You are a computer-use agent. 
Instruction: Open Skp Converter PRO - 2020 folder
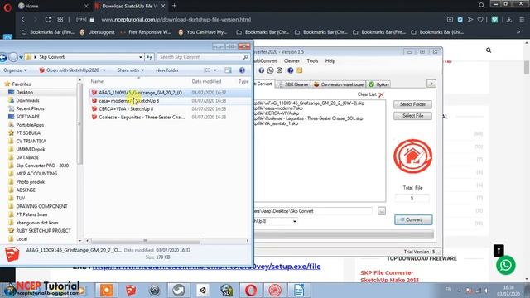pos(42,166)
